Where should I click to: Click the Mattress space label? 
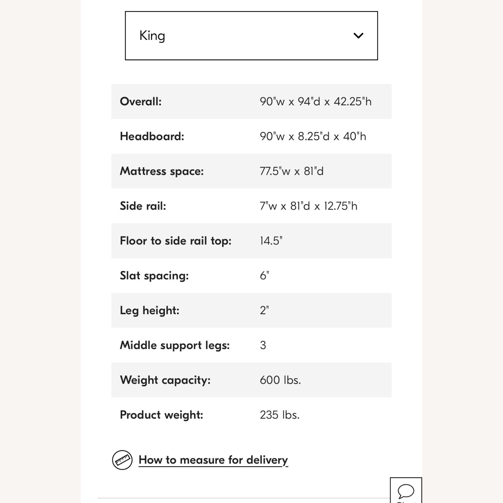point(162,171)
